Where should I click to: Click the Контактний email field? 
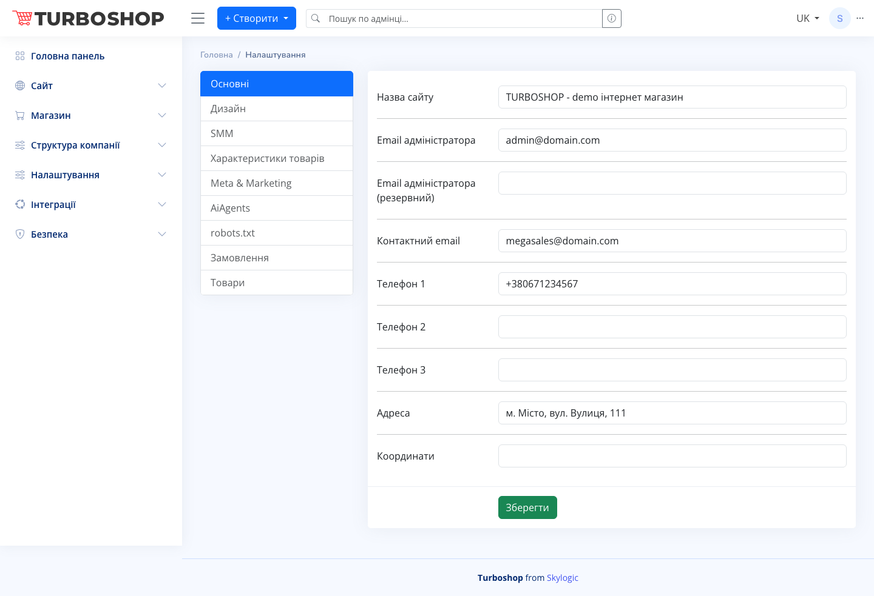click(672, 241)
